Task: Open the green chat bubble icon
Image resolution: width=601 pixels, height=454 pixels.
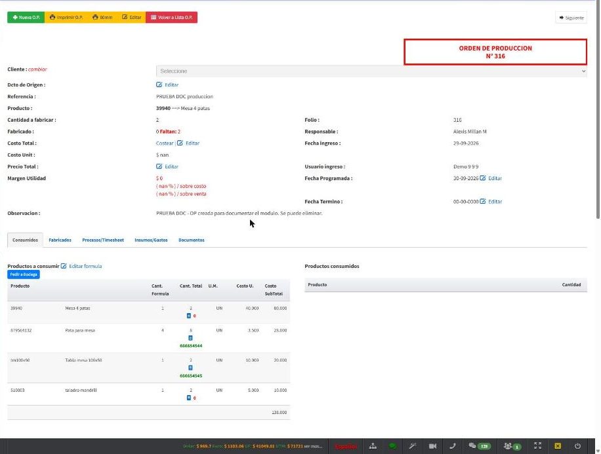Action: (392, 446)
